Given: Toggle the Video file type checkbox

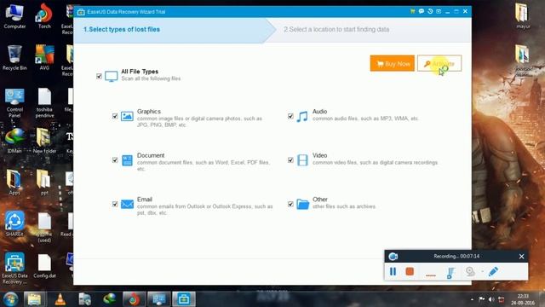Looking at the screenshot, I should click(290, 160).
